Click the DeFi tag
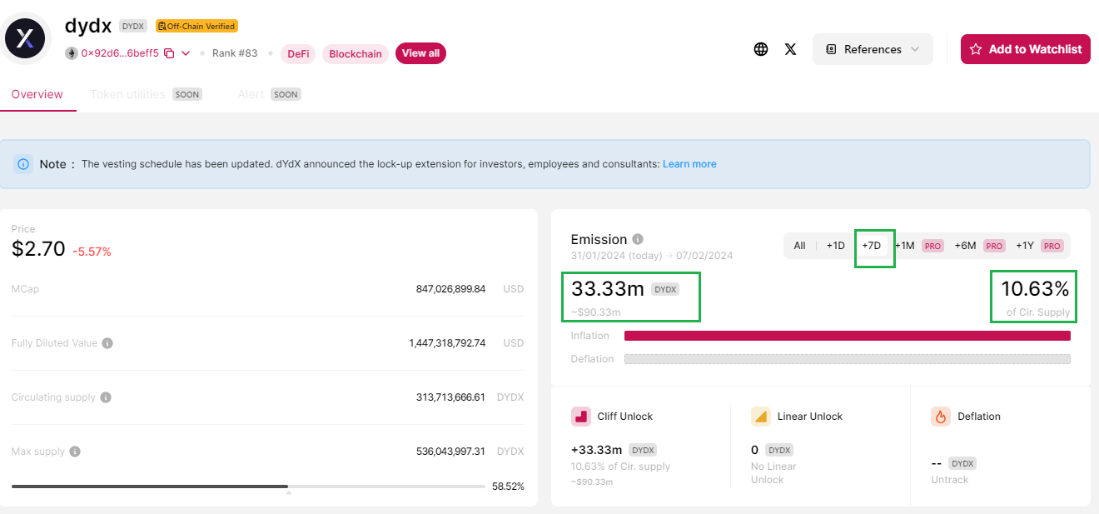This screenshot has height=514, width=1099. [298, 53]
